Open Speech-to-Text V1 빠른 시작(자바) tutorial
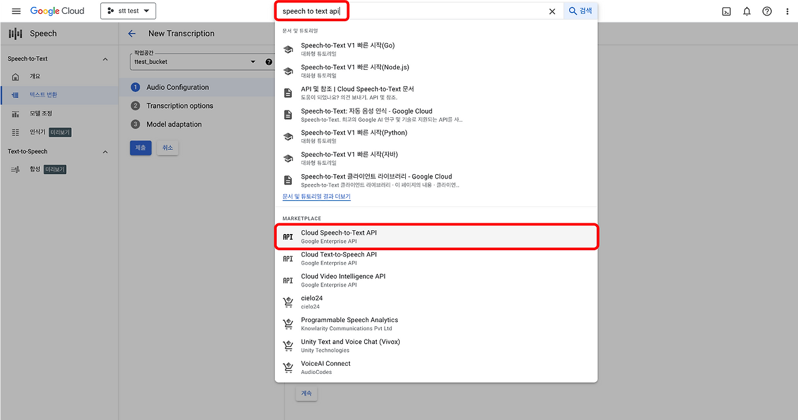Viewport: 798px width, 420px height. [436, 159]
